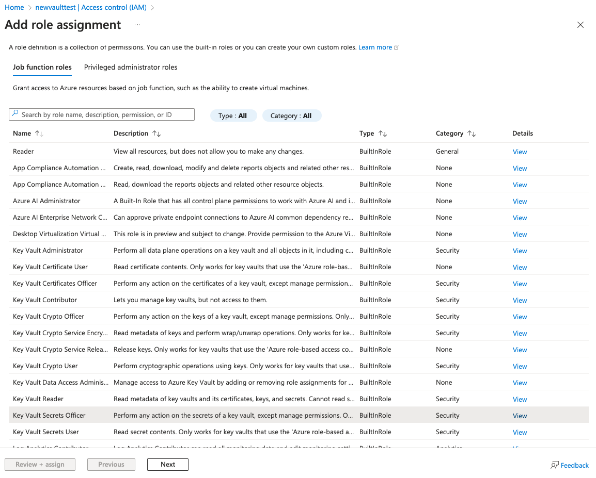
Task: Open the ellipsis more options menu
Action: point(137,25)
